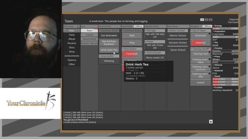Image resolution: width=248 pixels, height=139 pixels.
Task: Collapse the Energy resource section
Action: click(218, 26)
